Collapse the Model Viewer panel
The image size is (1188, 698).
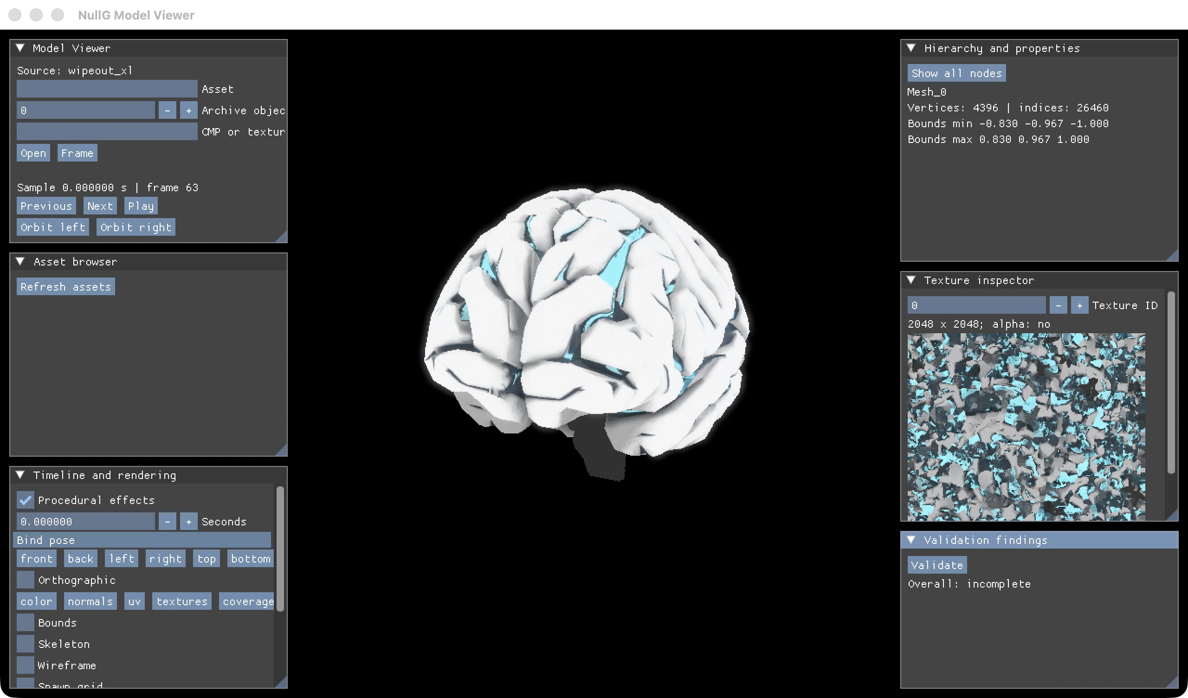pyautogui.click(x=20, y=48)
